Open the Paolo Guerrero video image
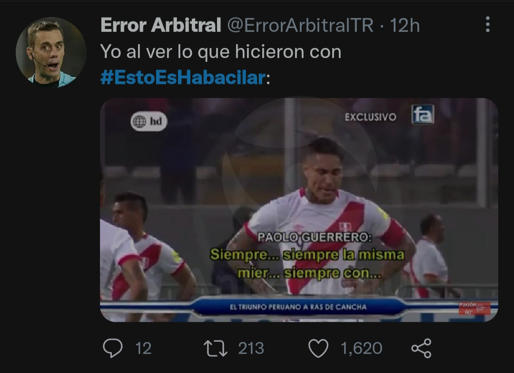This screenshot has height=373, width=514. (x=299, y=210)
